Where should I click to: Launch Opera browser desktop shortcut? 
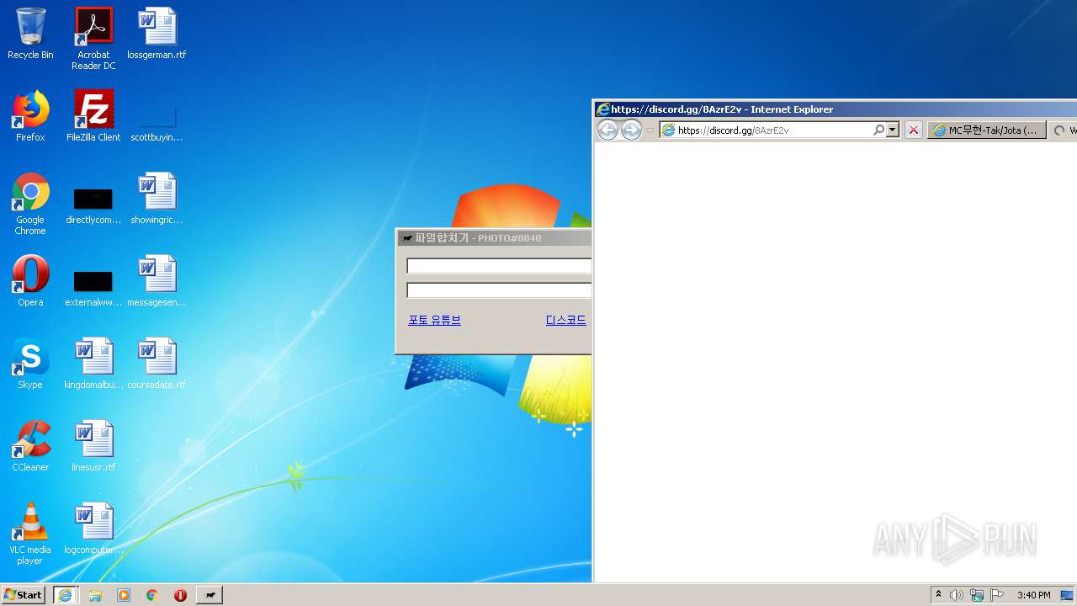tap(30, 281)
